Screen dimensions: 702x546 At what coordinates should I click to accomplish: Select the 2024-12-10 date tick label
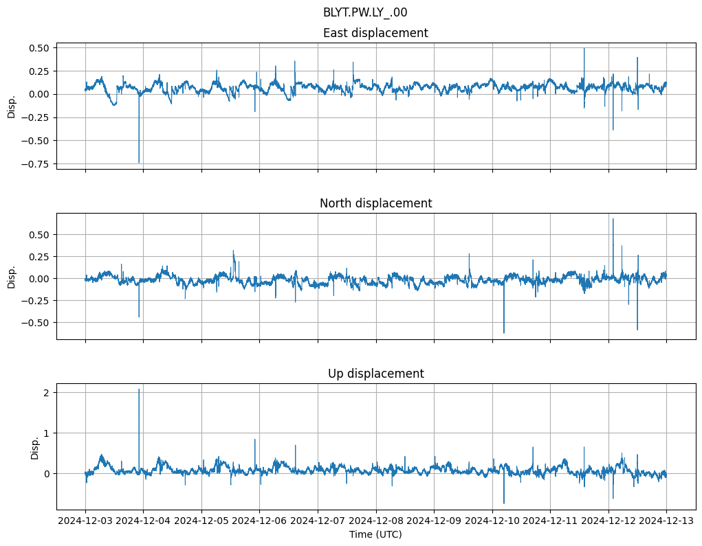coord(492,521)
